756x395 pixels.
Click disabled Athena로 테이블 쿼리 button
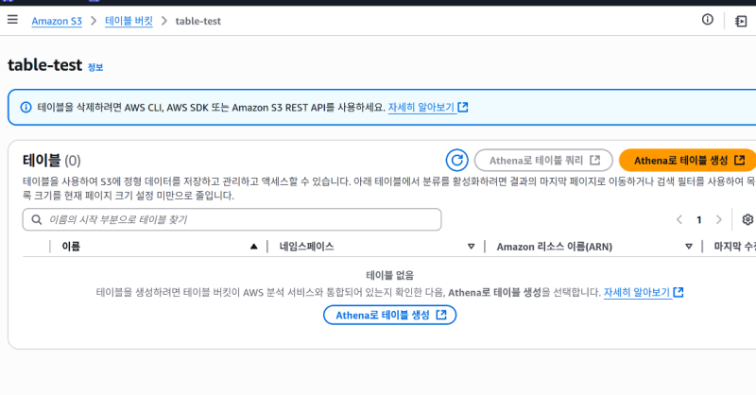tap(543, 160)
